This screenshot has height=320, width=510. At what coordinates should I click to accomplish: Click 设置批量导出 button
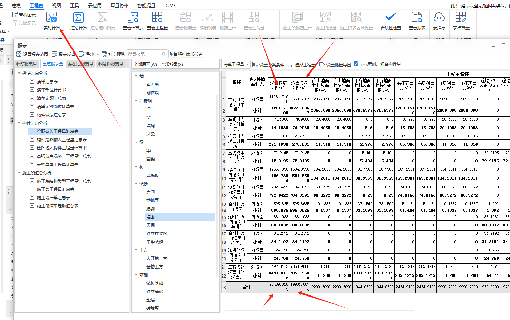click(335, 65)
